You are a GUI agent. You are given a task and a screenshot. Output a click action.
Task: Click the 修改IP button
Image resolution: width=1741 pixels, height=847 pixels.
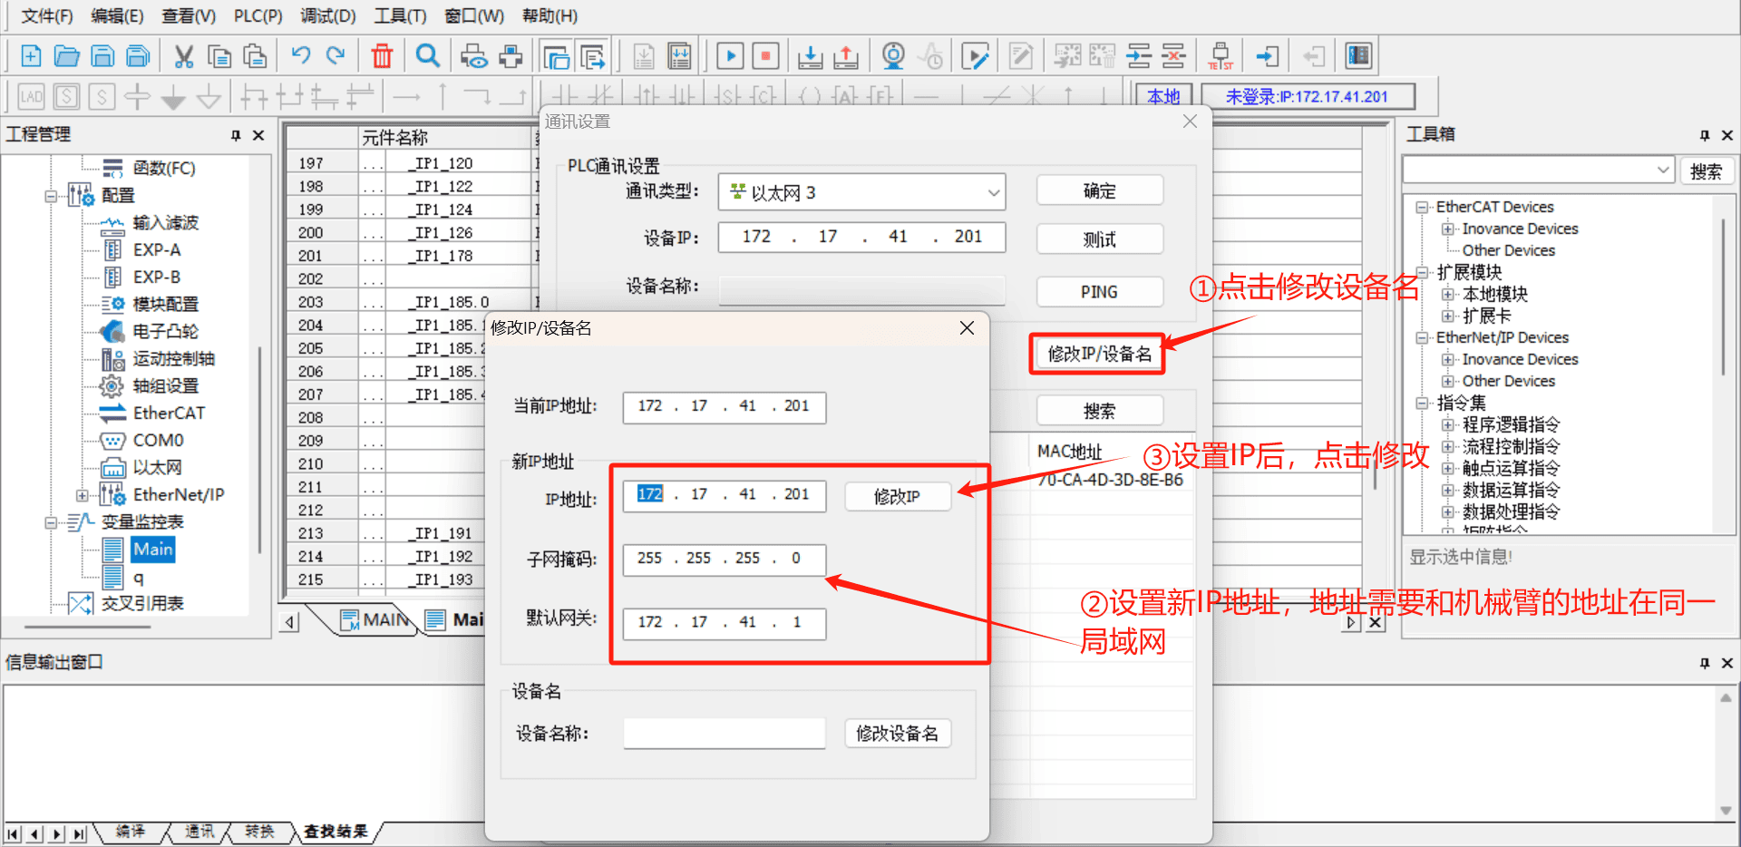(x=898, y=497)
